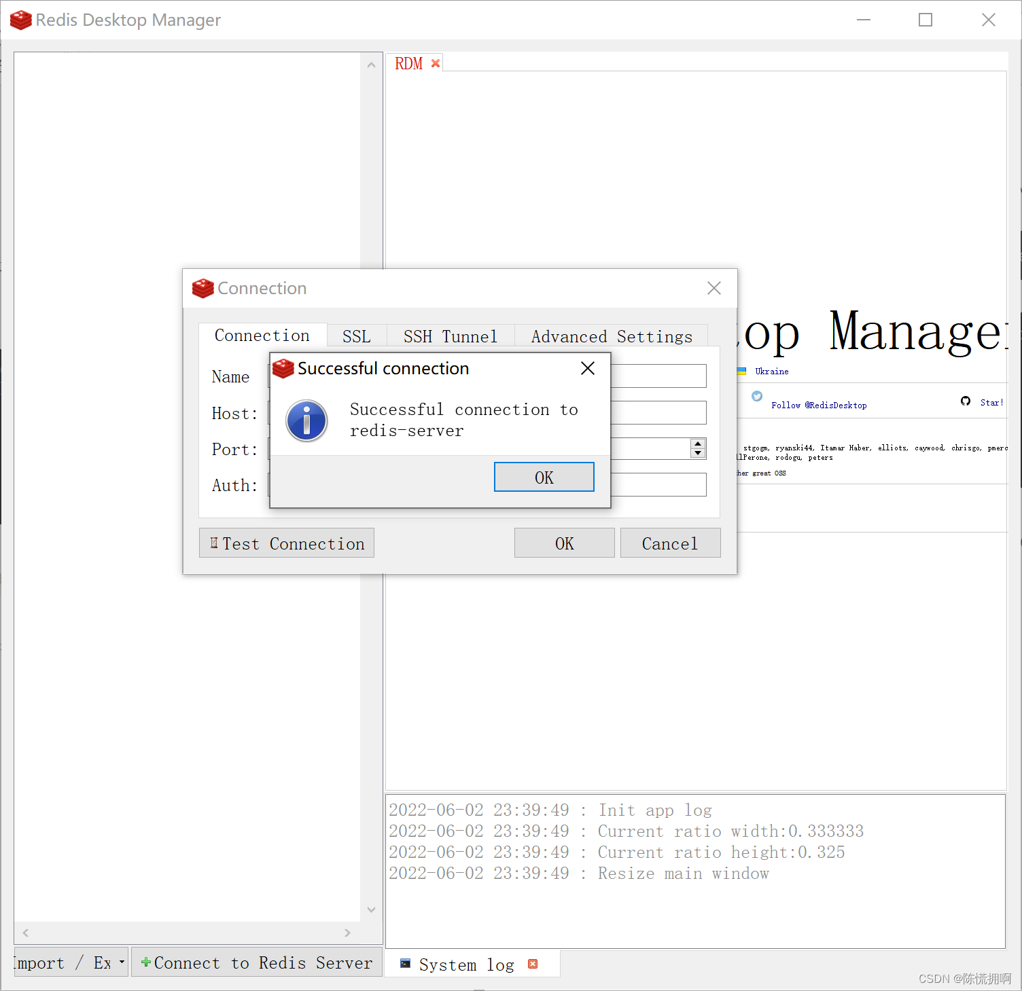The height and width of the screenshot is (991, 1022).
Task: Click the Ukraine flag icon
Action: [x=742, y=371]
